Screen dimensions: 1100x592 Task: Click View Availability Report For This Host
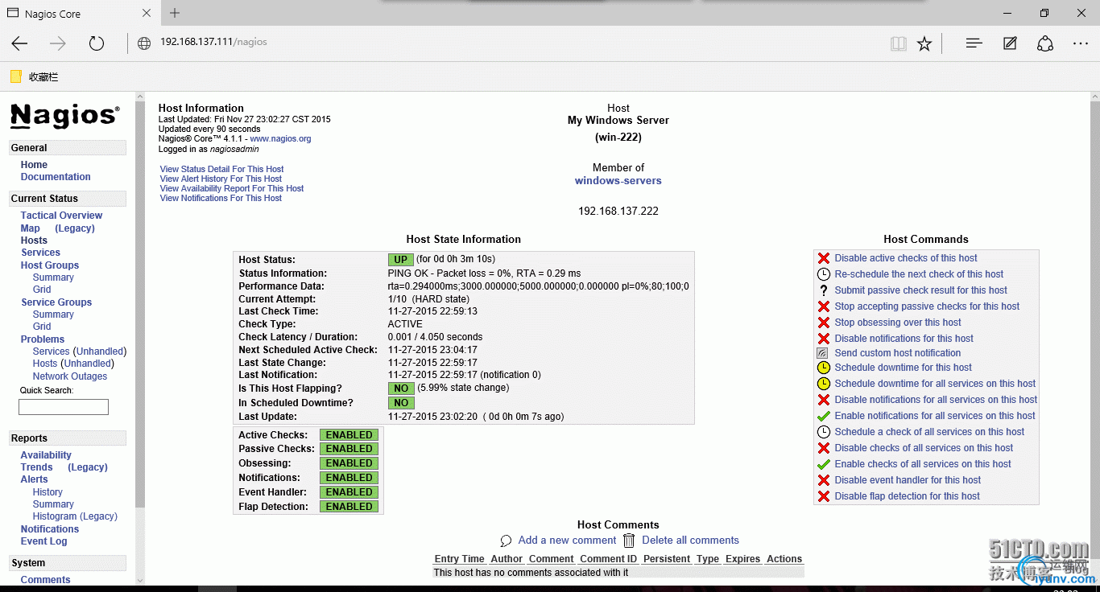pyautogui.click(x=232, y=188)
